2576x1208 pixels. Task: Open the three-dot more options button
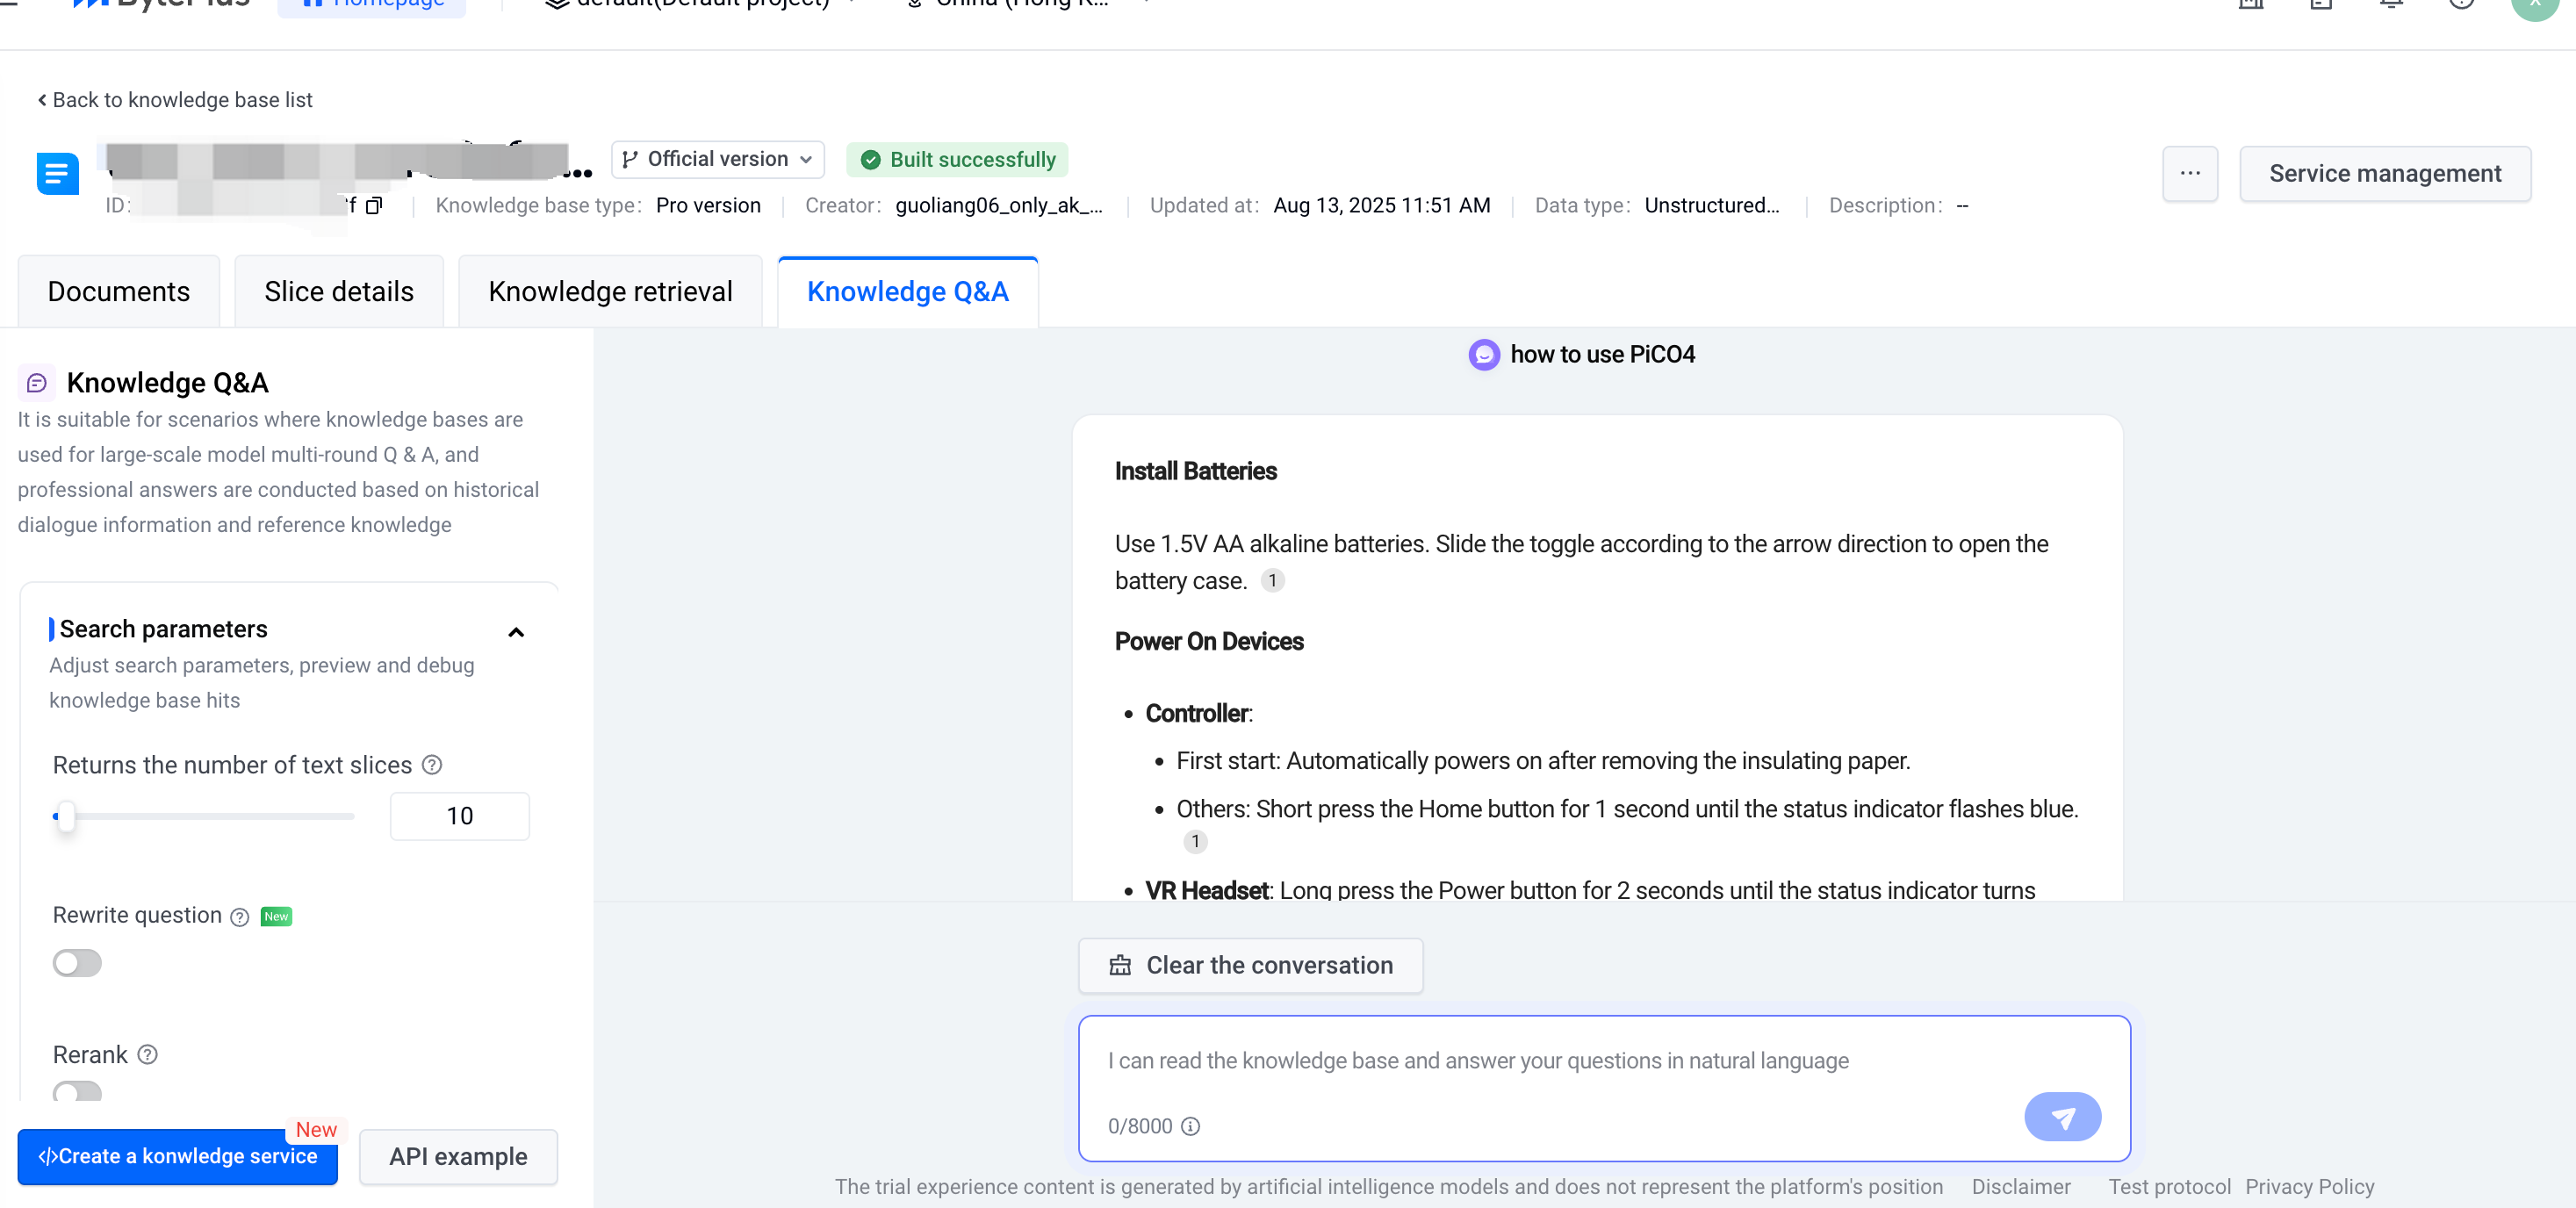[x=2190, y=174]
